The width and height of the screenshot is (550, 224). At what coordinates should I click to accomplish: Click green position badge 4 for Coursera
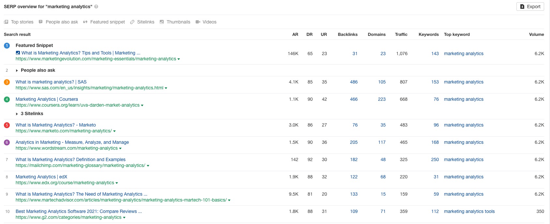(x=7, y=99)
